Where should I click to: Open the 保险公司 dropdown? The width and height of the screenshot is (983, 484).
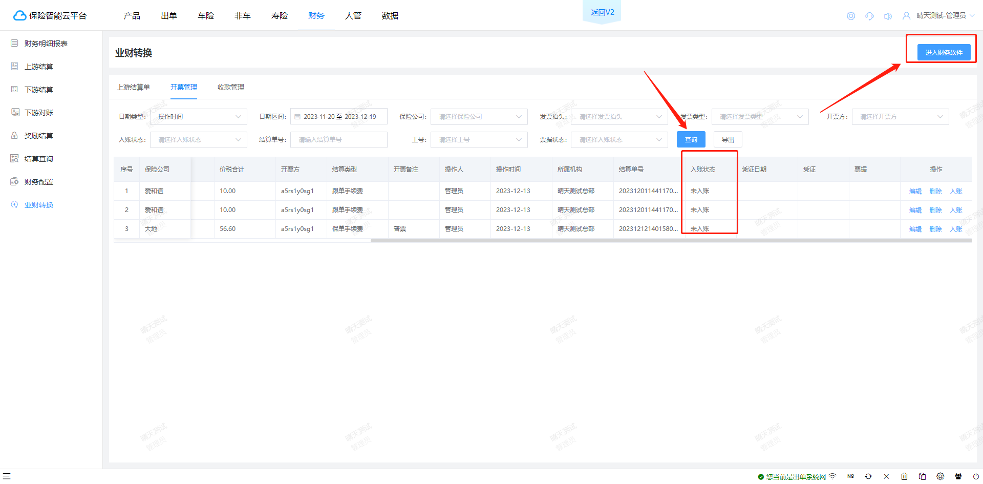coord(479,117)
